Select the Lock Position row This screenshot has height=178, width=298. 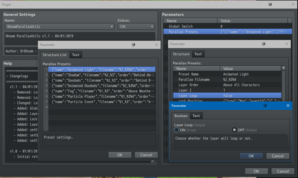click(x=227, y=100)
